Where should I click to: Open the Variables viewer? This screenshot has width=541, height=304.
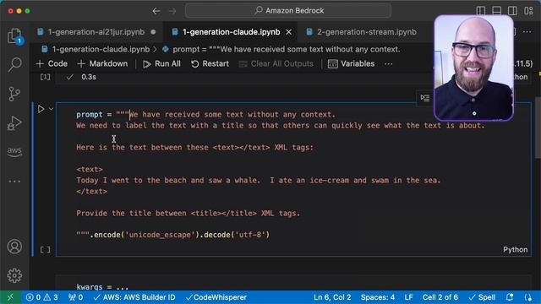tap(351, 64)
